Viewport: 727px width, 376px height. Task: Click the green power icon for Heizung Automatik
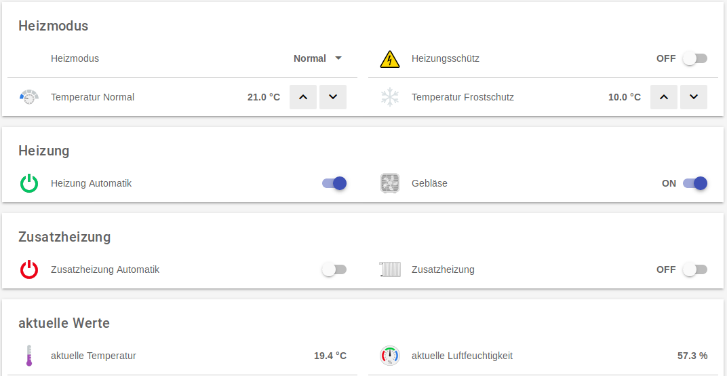[29, 183]
